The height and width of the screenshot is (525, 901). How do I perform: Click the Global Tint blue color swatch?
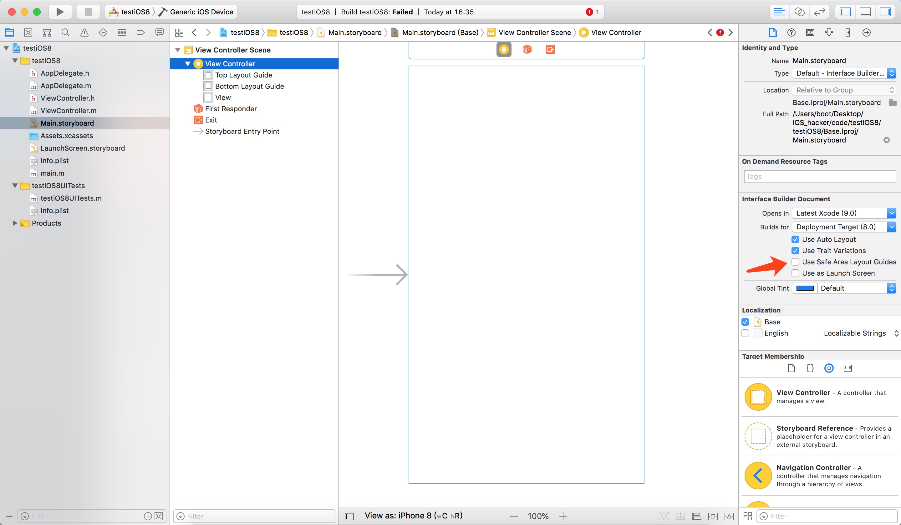[805, 288]
